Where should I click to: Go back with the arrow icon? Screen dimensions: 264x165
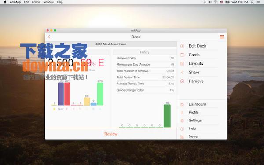(49, 37)
